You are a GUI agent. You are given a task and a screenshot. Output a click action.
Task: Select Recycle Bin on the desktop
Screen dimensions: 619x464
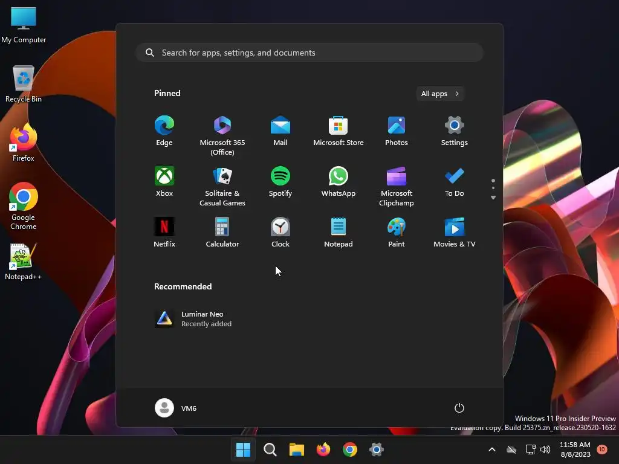[24, 84]
